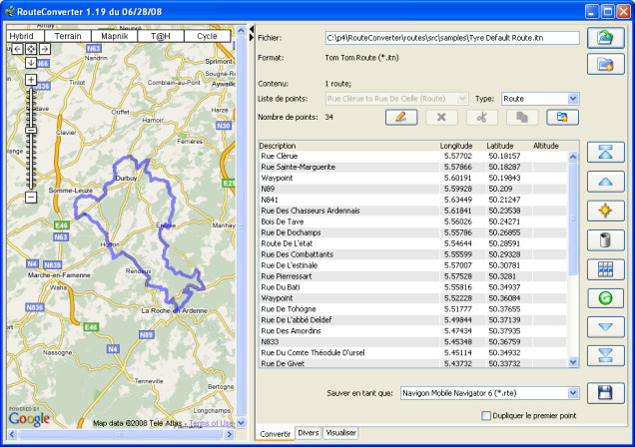Click the import folder star button
The width and height of the screenshot is (635, 447).
(562, 118)
